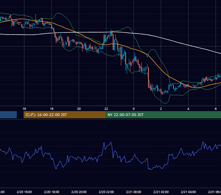The image size is (221, 195).
Task: Click the 2 hour label on price chart axis
Action: pyautogui.click(x=161, y=109)
